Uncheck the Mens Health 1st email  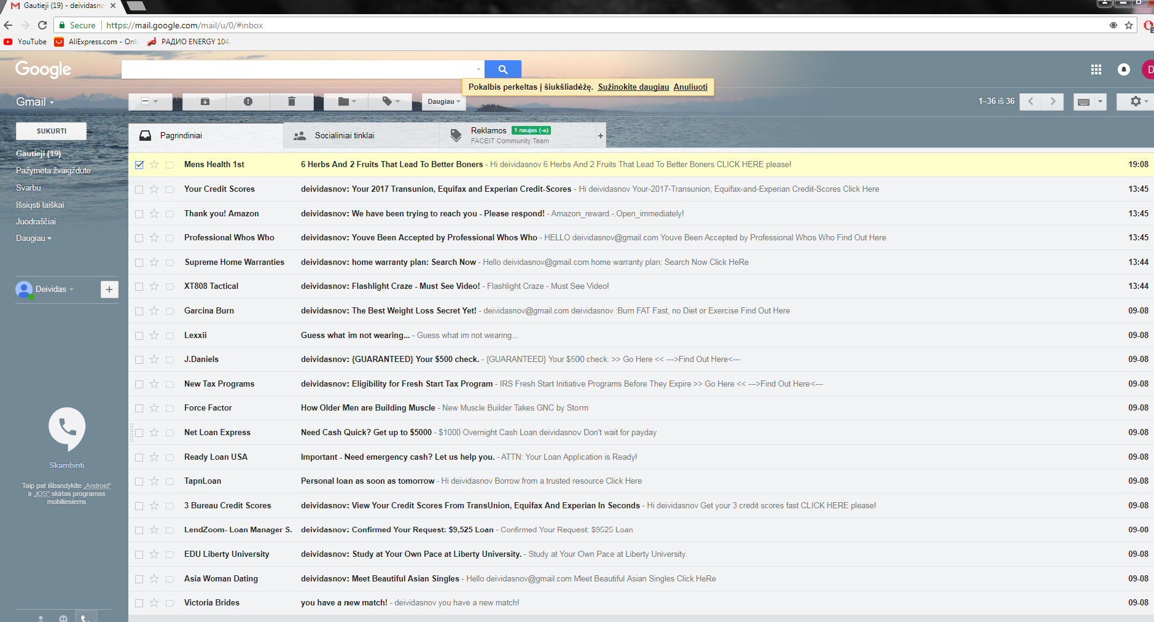[139, 164]
